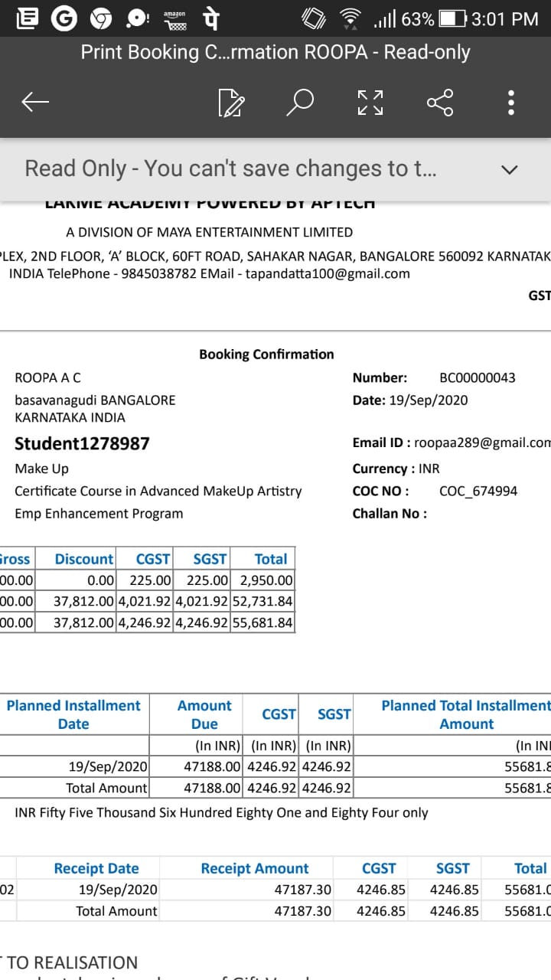The height and width of the screenshot is (980, 551).
Task: Select the Total Amount label in the receipt table
Action: click(x=116, y=911)
